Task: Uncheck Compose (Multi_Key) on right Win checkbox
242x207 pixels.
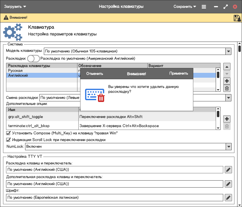Action: click(8, 133)
